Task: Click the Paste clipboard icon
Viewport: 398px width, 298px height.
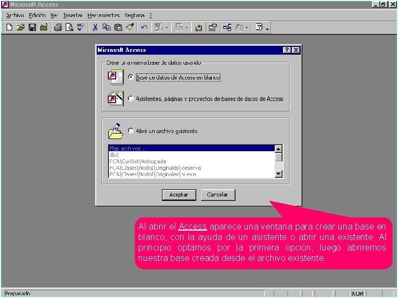Action: (x=118, y=27)
